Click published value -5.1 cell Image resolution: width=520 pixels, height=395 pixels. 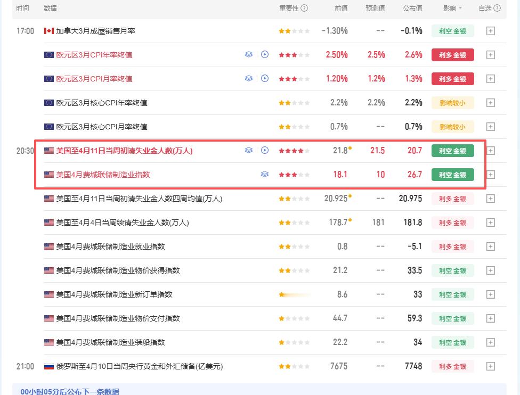[415, 246]
